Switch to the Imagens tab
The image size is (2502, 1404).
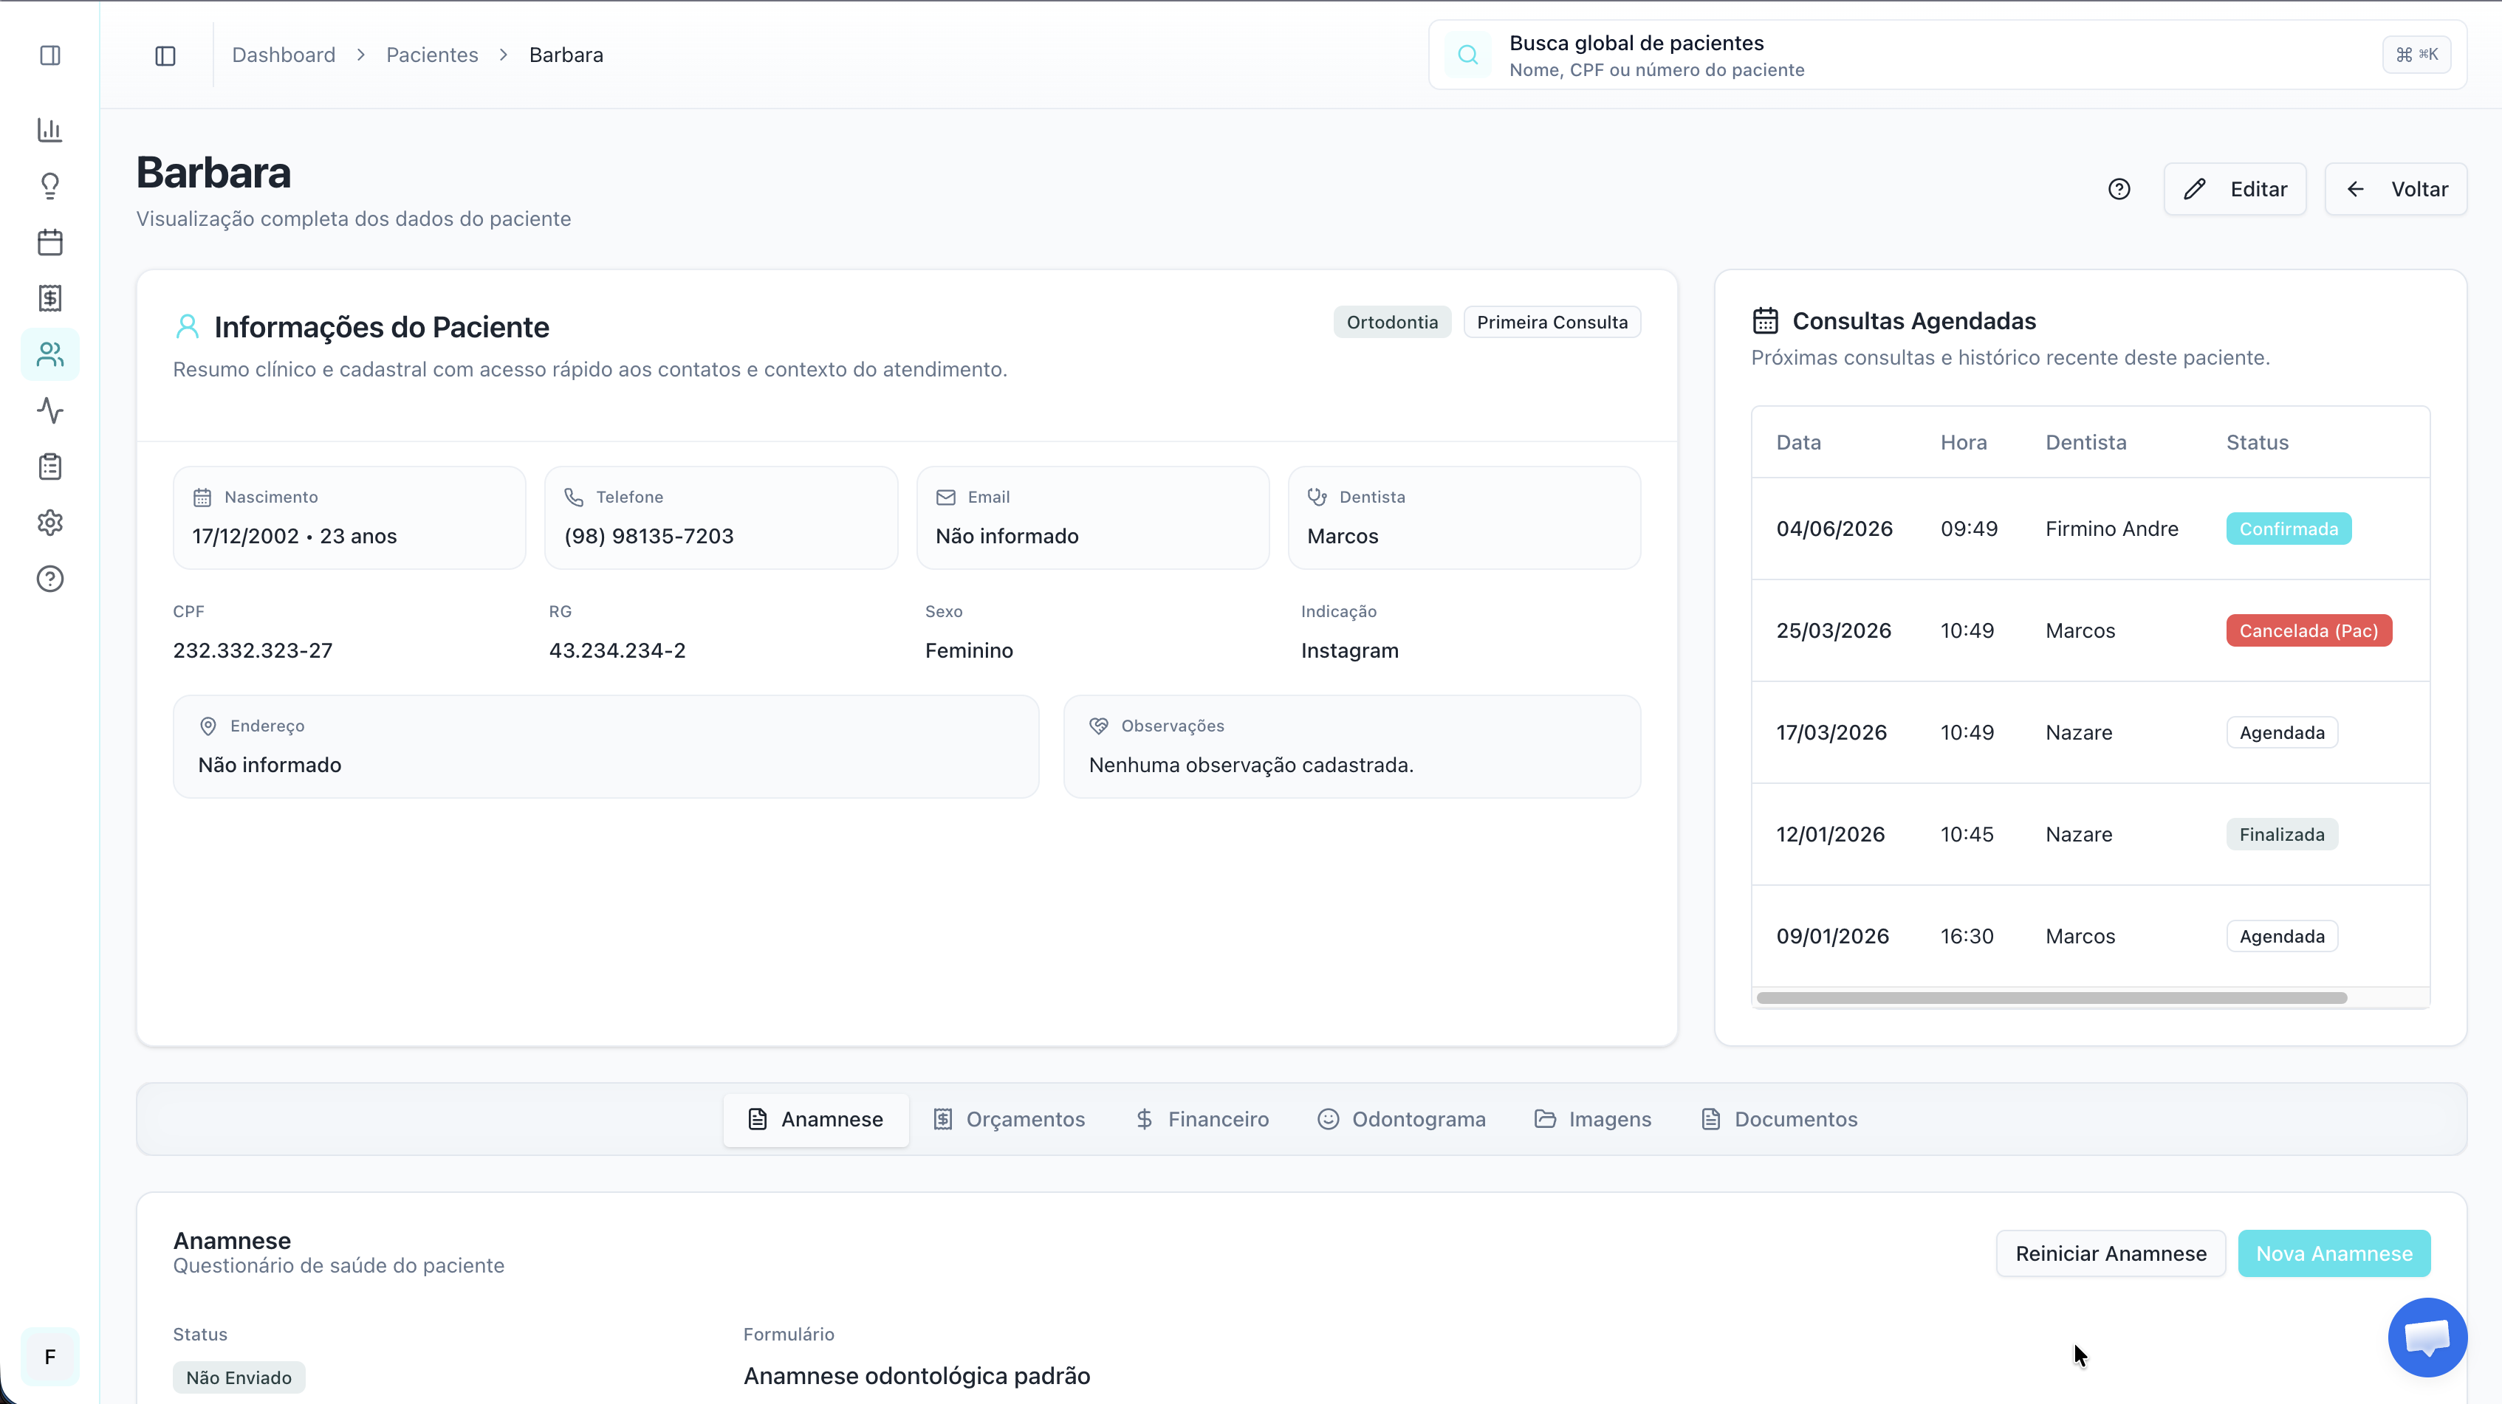coord(1592,1120)
